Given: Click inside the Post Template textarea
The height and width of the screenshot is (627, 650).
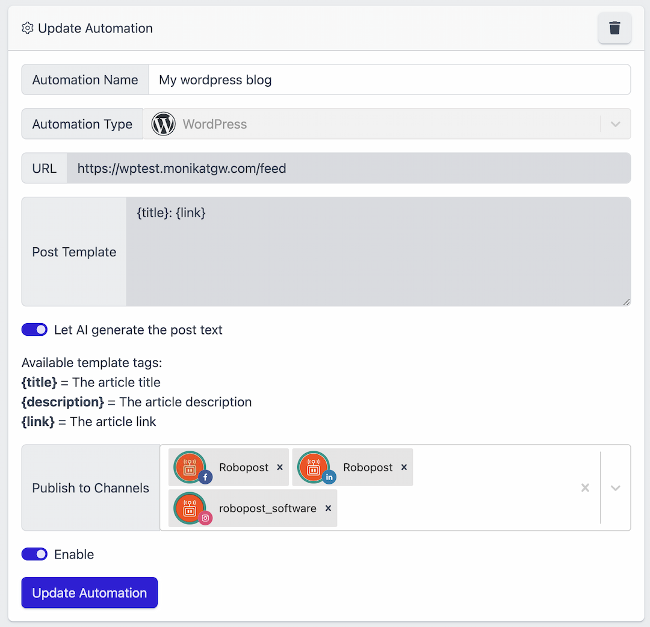Looking at the screenshot, I should (378, 252).
